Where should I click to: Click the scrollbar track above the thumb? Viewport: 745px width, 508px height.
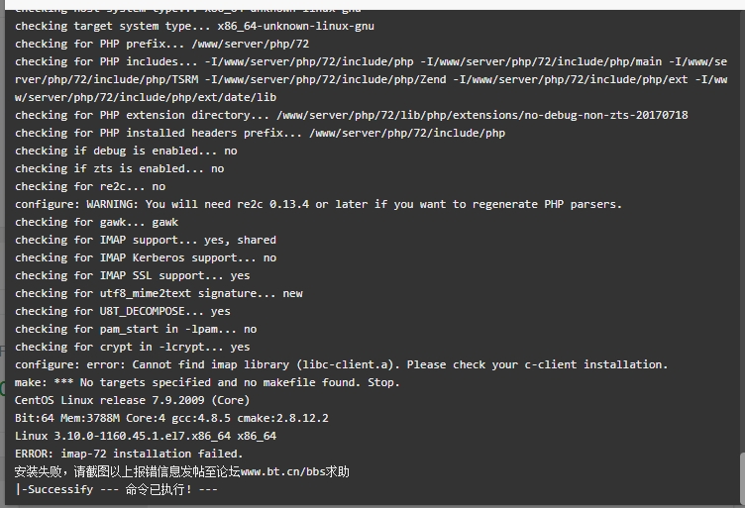coord(742,232)
